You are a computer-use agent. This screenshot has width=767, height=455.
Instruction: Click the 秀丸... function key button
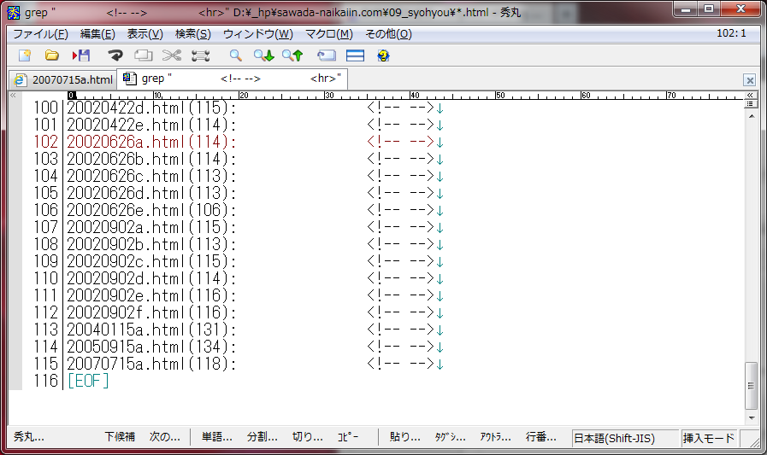coord(29,437)
